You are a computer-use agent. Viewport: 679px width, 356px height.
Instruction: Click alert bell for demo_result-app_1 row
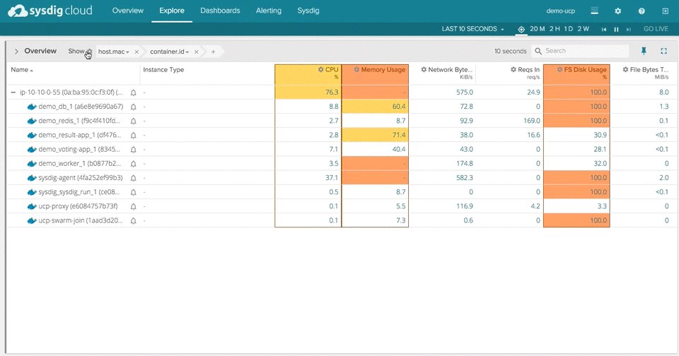pyautogui.click(x=134, y=136)
